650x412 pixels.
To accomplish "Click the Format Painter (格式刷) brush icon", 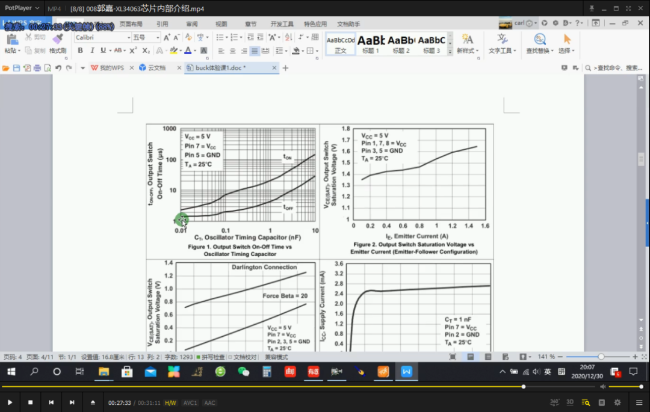I will (58, 39).
